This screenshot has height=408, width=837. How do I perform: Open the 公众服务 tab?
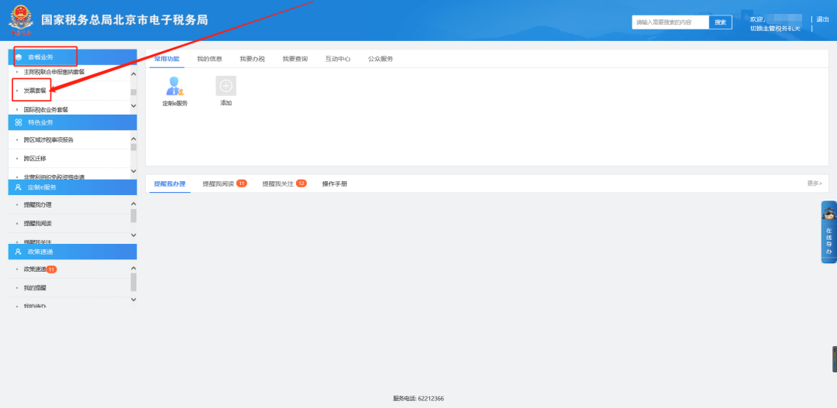380,59
